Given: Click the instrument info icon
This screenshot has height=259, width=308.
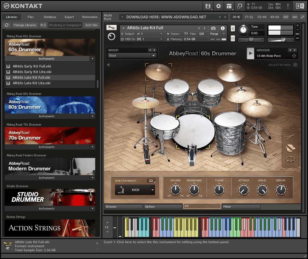Looking at the screenshot, I should click(x=223, y=28).
